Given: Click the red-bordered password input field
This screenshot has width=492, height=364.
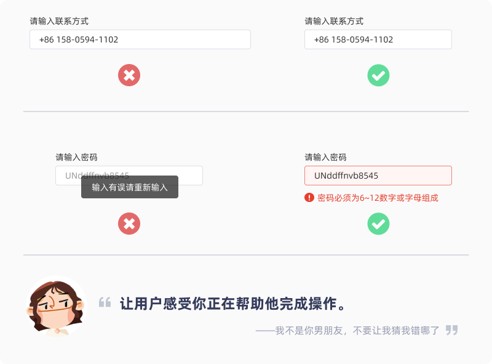Looking at the screenshot, I should click(378, 176).
